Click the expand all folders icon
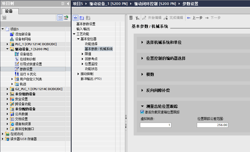 (82, 18)
